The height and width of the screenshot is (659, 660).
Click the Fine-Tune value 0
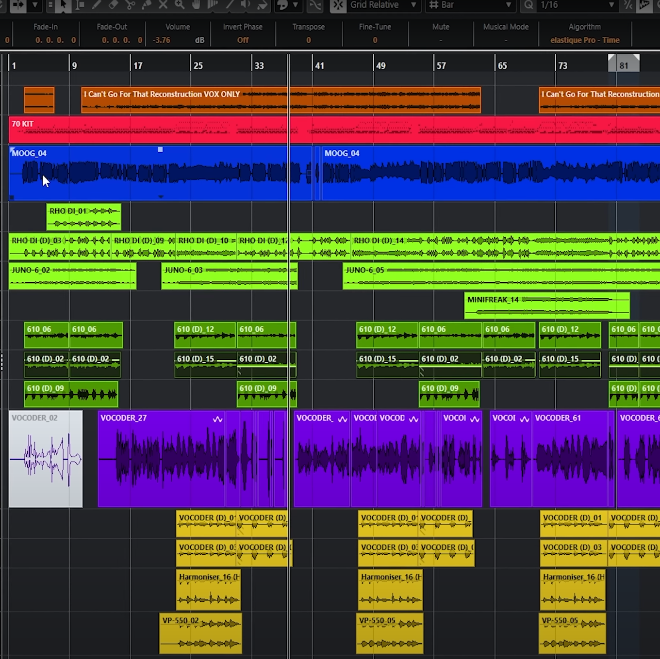pyautogui.click(x=375, y=40)
